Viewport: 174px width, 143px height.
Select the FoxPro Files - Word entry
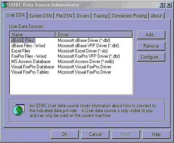tap(29, 56)
